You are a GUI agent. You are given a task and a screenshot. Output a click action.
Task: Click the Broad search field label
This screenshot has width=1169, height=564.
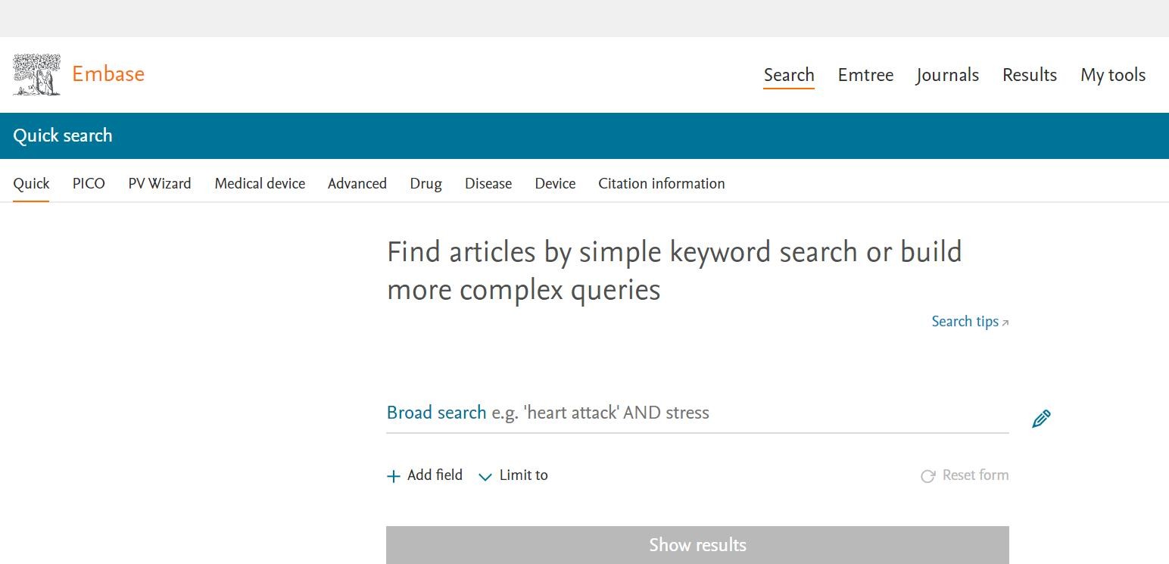click(x=436, y=413)
